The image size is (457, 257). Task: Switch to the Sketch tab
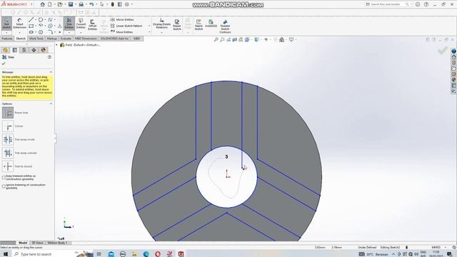[21, 39]
